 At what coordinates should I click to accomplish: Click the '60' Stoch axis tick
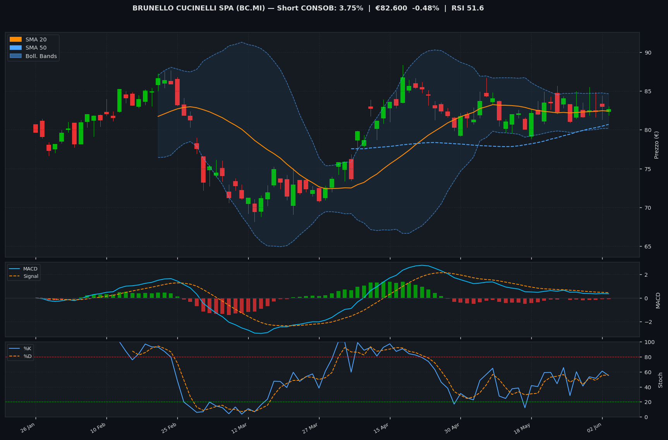(647, 372)
